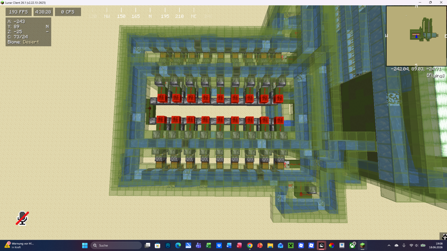The height and width of the screenshot is (251, 447).
Task: Check the battery charging tray icon
Action: tap(423, 245)
